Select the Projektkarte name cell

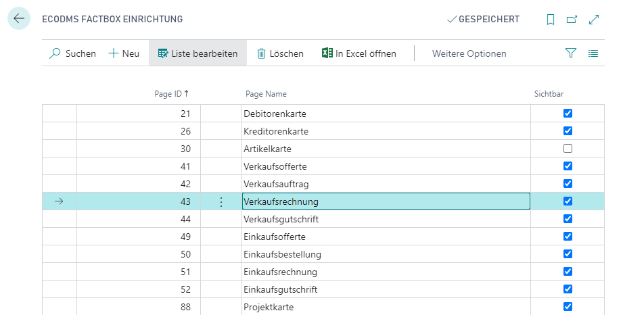click(386, 307)
